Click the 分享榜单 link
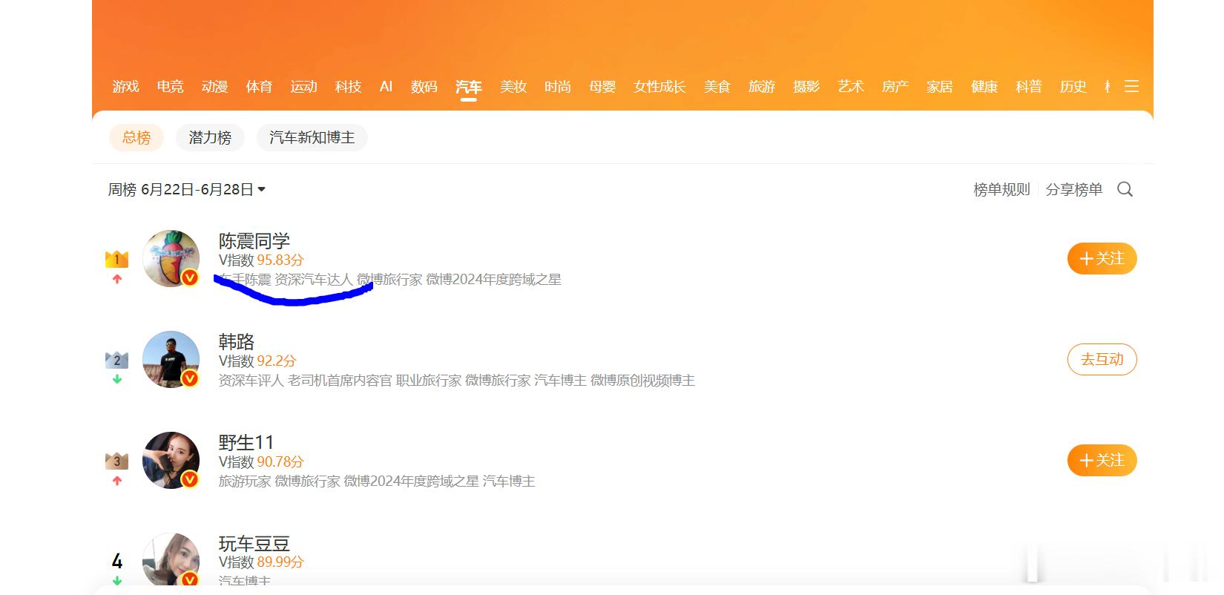Screen dimensions: 1224x595 [x=1074, y=189]
